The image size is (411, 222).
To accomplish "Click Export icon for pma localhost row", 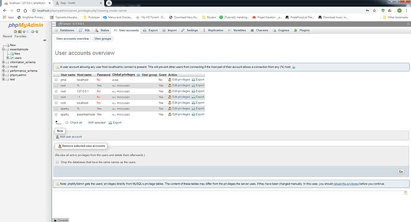I will click(194, 80).
